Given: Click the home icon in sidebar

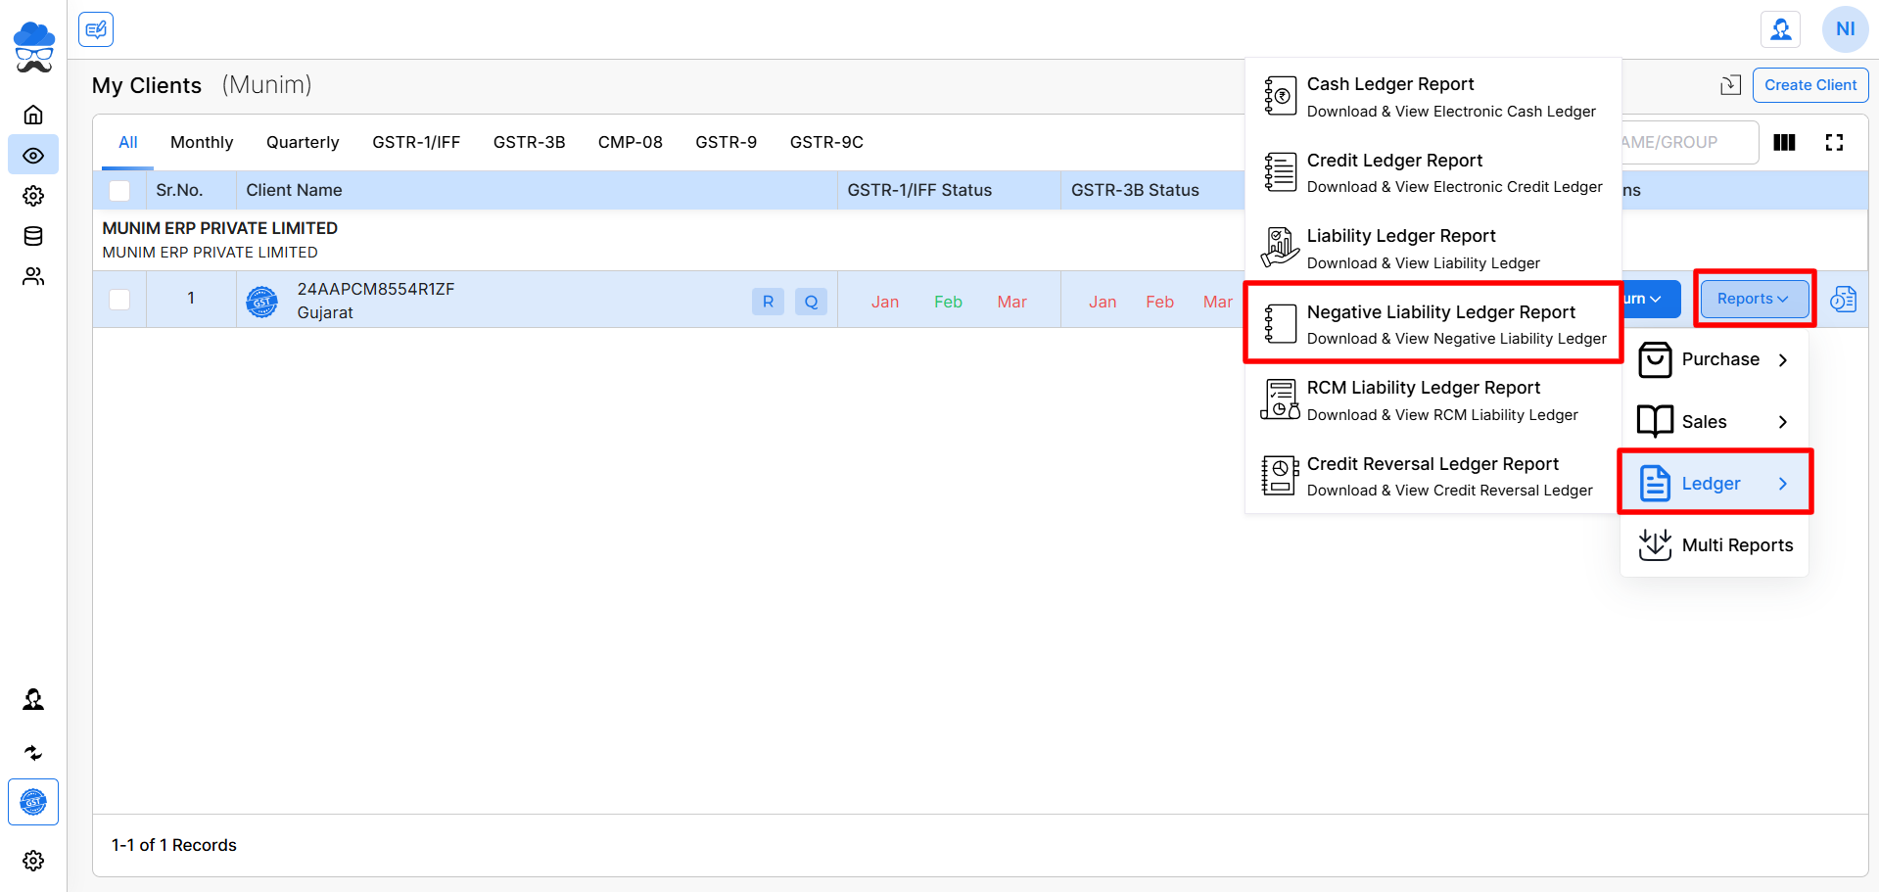Looking at the screenshot, I should click(x=33, y=115).
